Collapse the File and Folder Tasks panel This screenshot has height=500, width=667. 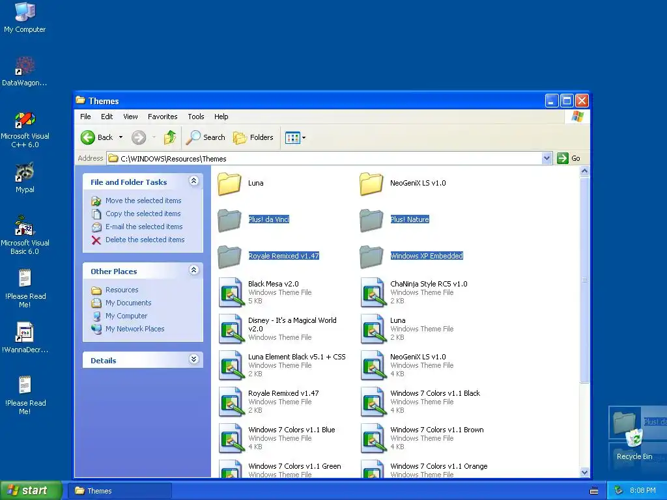193,181
